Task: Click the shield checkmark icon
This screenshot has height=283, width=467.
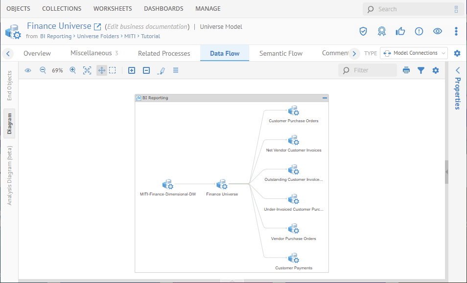Action: point(363,31)
